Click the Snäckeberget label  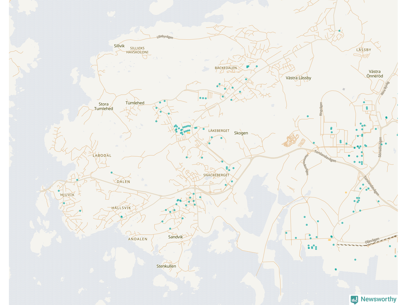[216, 175]
